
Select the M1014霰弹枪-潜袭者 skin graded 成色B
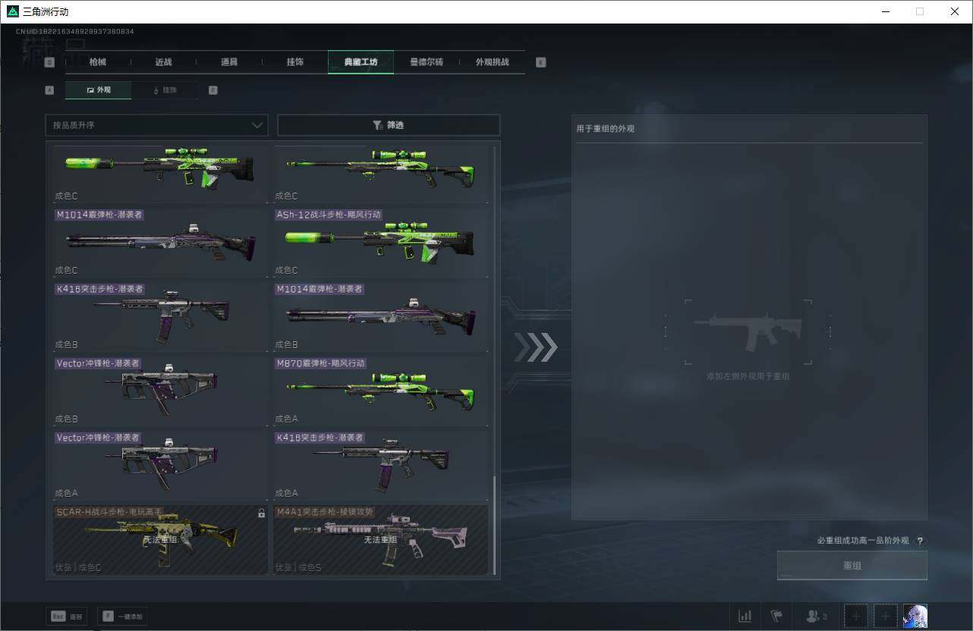381,316
